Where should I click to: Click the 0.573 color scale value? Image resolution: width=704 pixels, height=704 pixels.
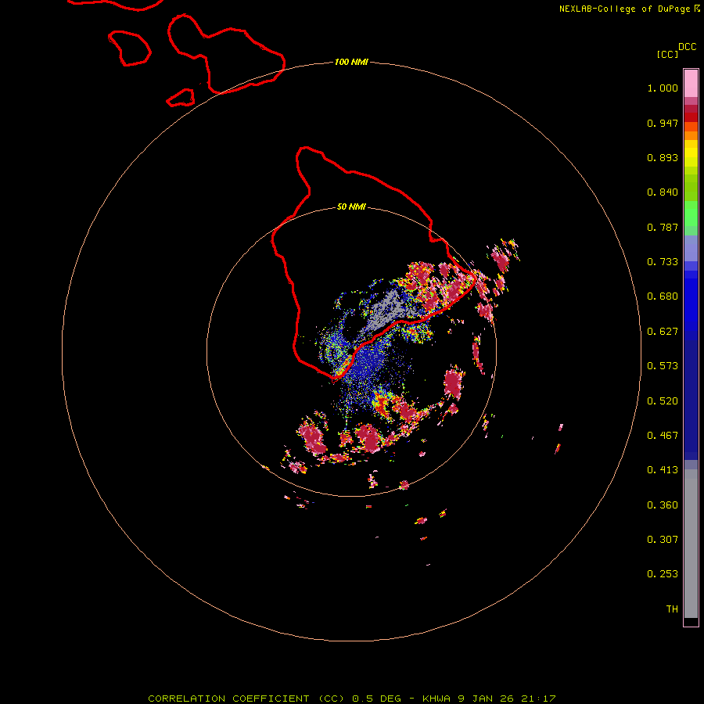point(663,366)
